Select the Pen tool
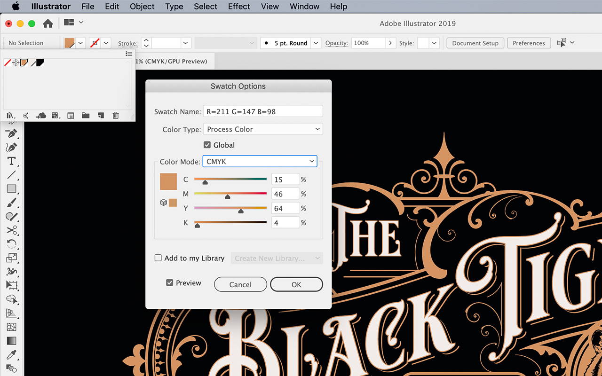The height and width of the screenshot is (376, 602). click(x=12, y=133)
